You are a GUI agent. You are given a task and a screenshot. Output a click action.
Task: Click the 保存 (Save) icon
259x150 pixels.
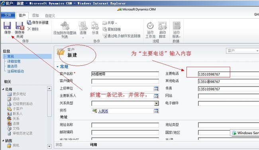click(x=8, y=25)
